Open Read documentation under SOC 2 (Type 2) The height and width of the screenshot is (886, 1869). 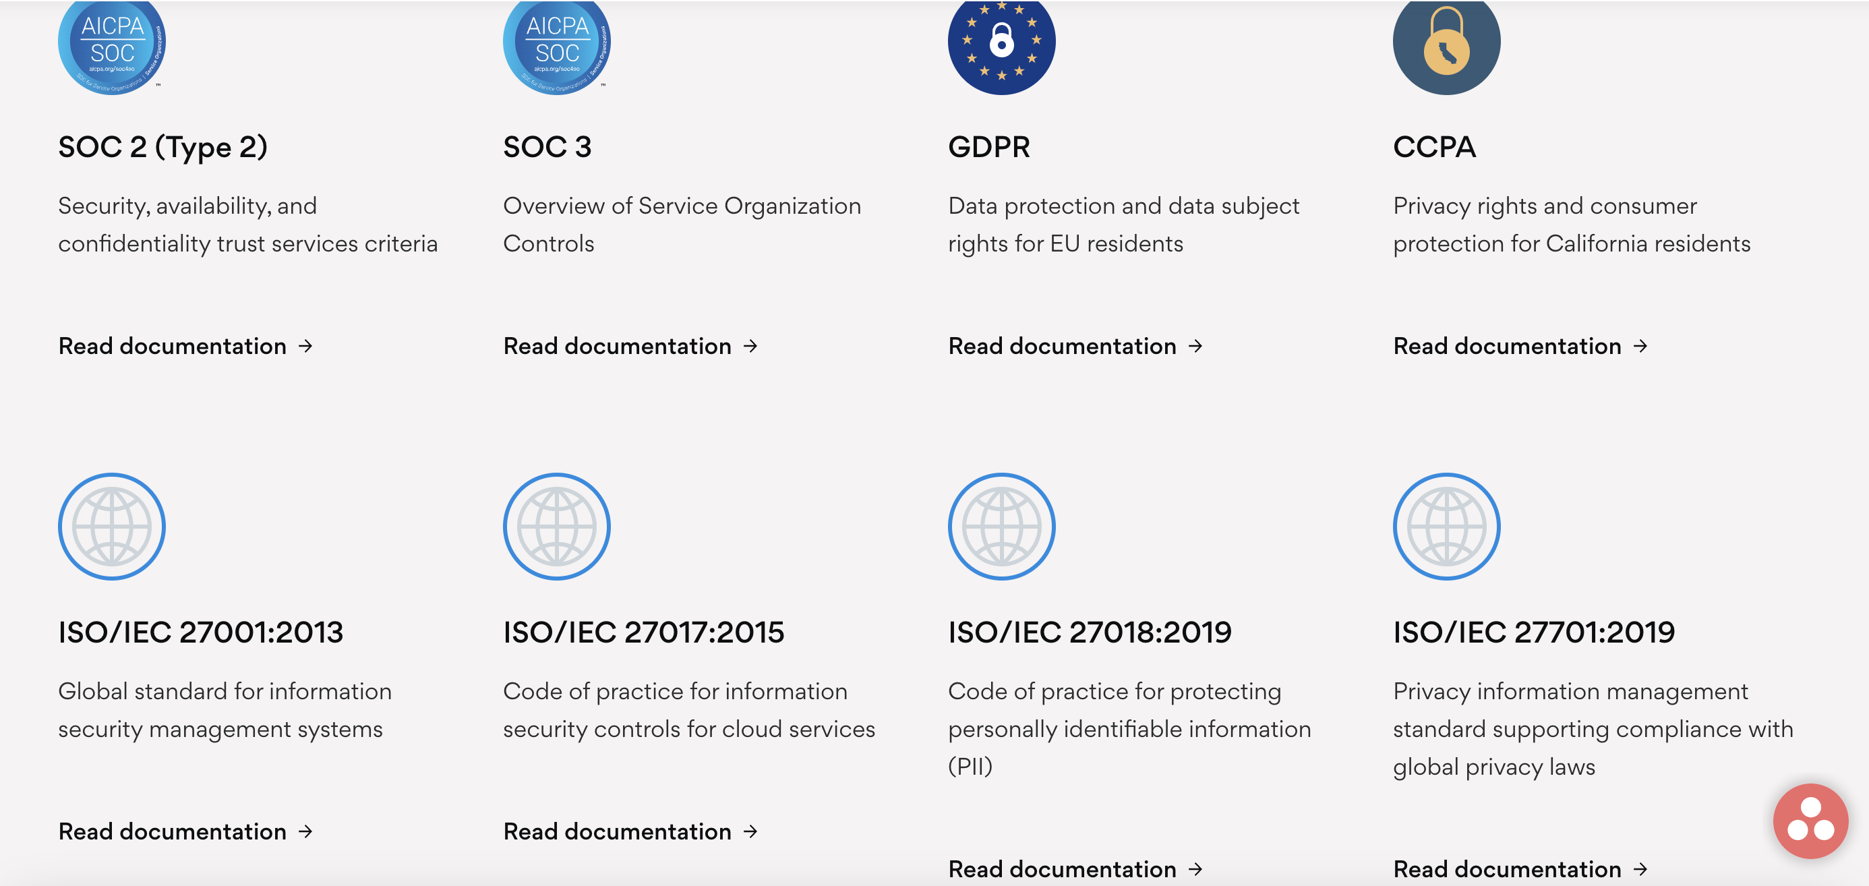click(185, 346)
